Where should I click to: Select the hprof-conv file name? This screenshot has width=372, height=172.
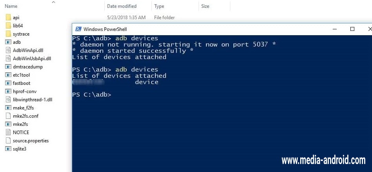(x=25, y=91)
